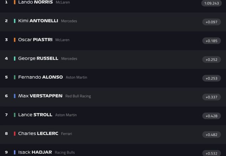Open Kimi Antonelli's driver entry
This screenshot has width=226, height=156.
pos(38,21)
